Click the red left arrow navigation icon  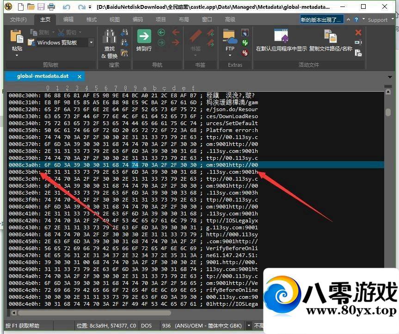coord(176,32)
